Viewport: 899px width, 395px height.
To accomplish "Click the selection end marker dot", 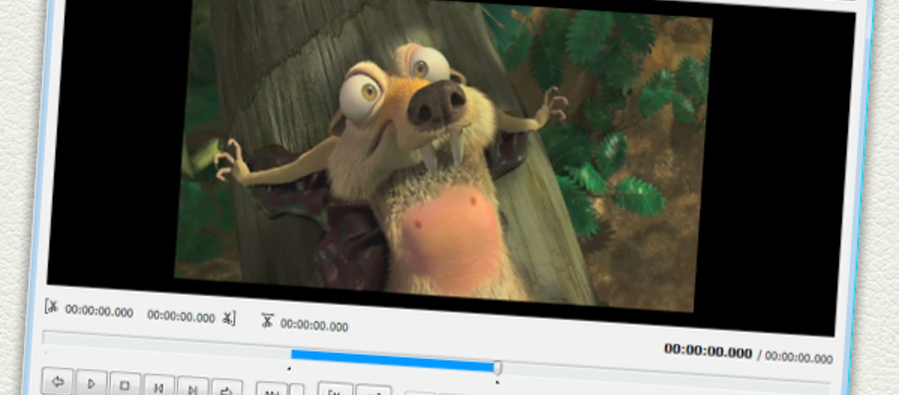I will 497,381.
